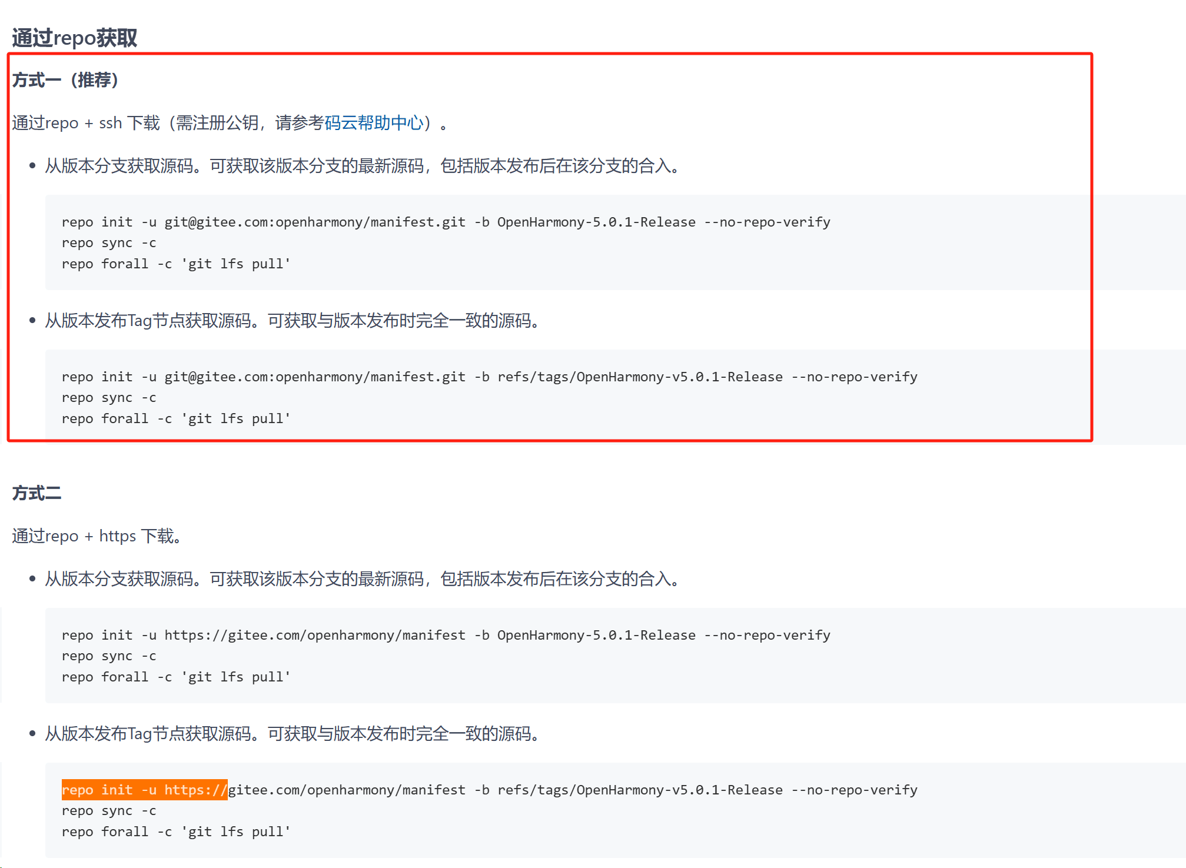Click the 方式二 subheading

[x=36, y=493]
